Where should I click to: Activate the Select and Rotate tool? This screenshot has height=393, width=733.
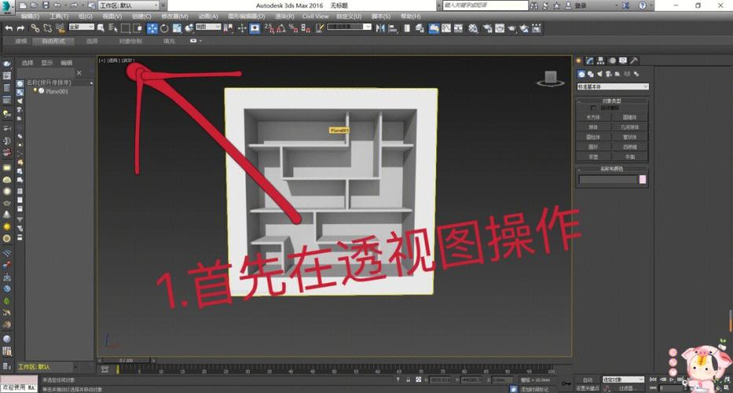(x=164, y=28)
